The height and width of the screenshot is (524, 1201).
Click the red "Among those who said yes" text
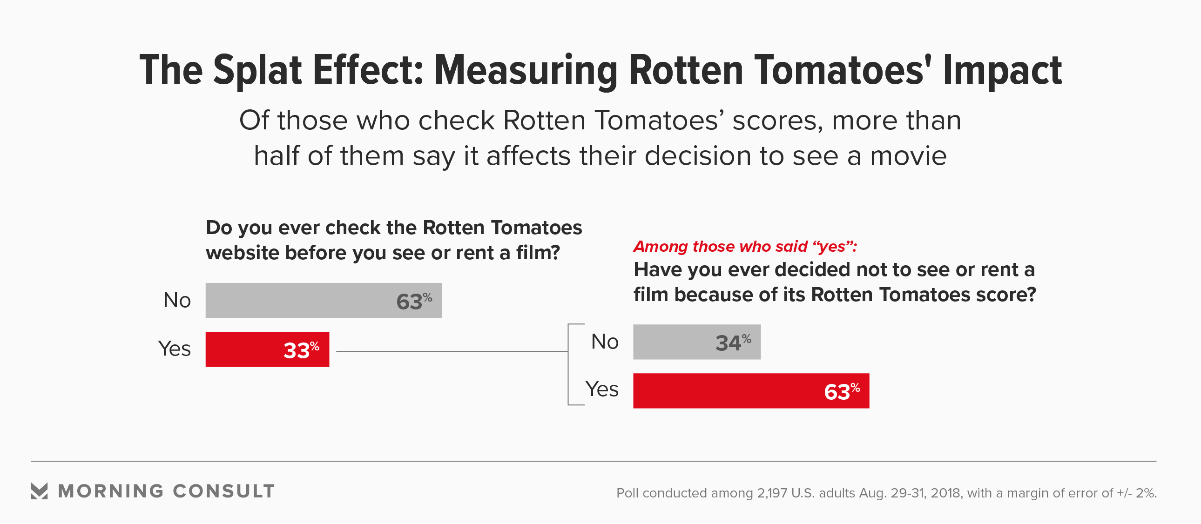pos(744,246)
